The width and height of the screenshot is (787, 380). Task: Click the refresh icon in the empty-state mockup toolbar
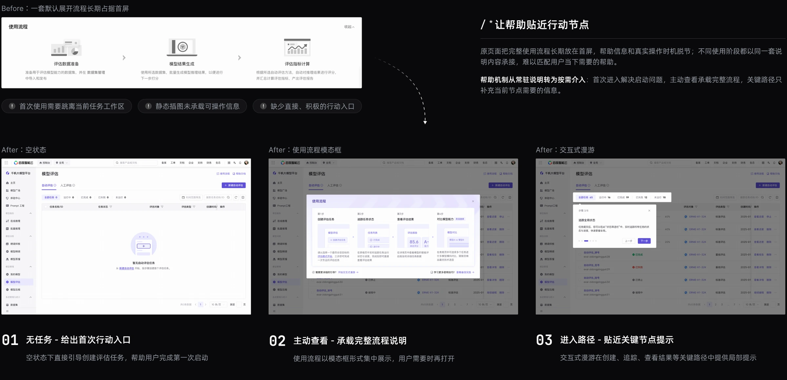(236, 197)
